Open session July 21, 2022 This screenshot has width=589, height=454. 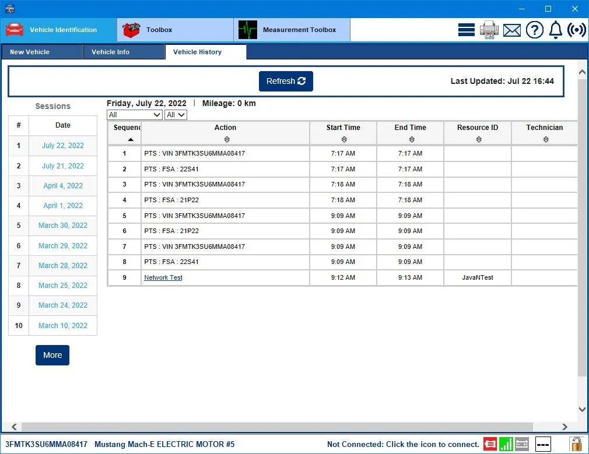click(63, 166)
